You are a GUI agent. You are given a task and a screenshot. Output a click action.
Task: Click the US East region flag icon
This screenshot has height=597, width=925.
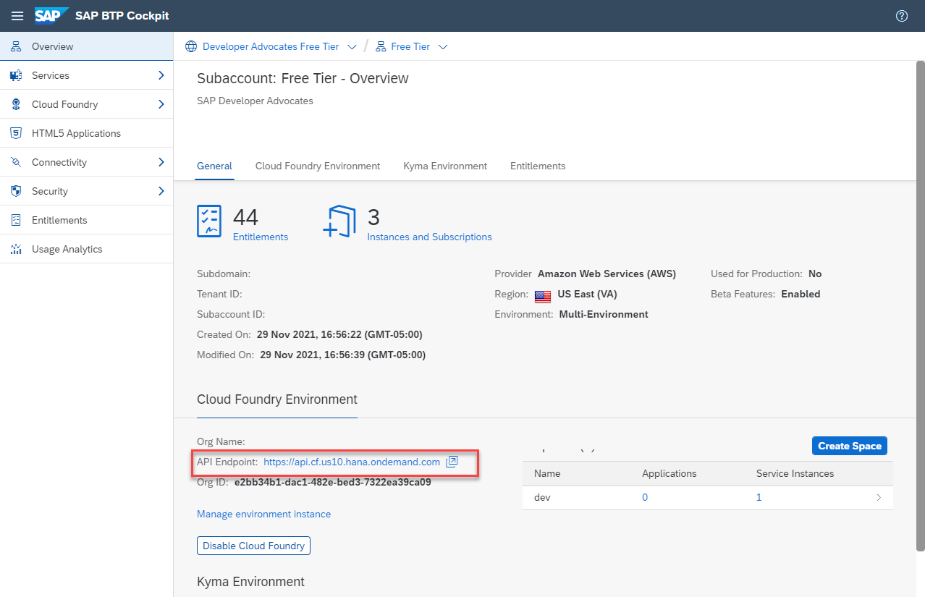click(542, 295)
